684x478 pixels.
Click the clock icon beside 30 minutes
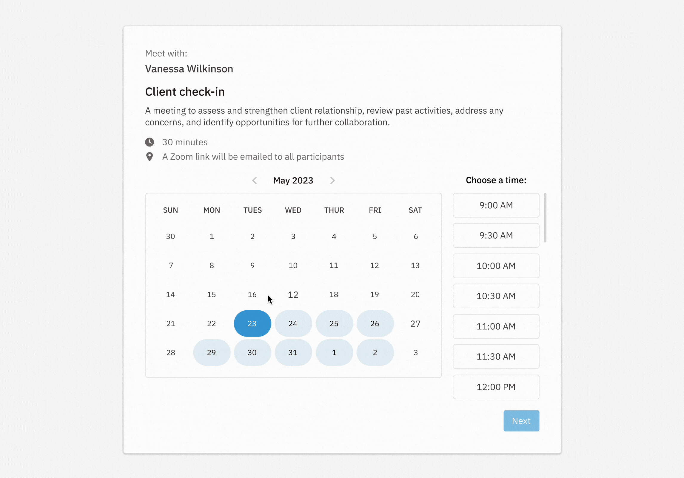150,142
